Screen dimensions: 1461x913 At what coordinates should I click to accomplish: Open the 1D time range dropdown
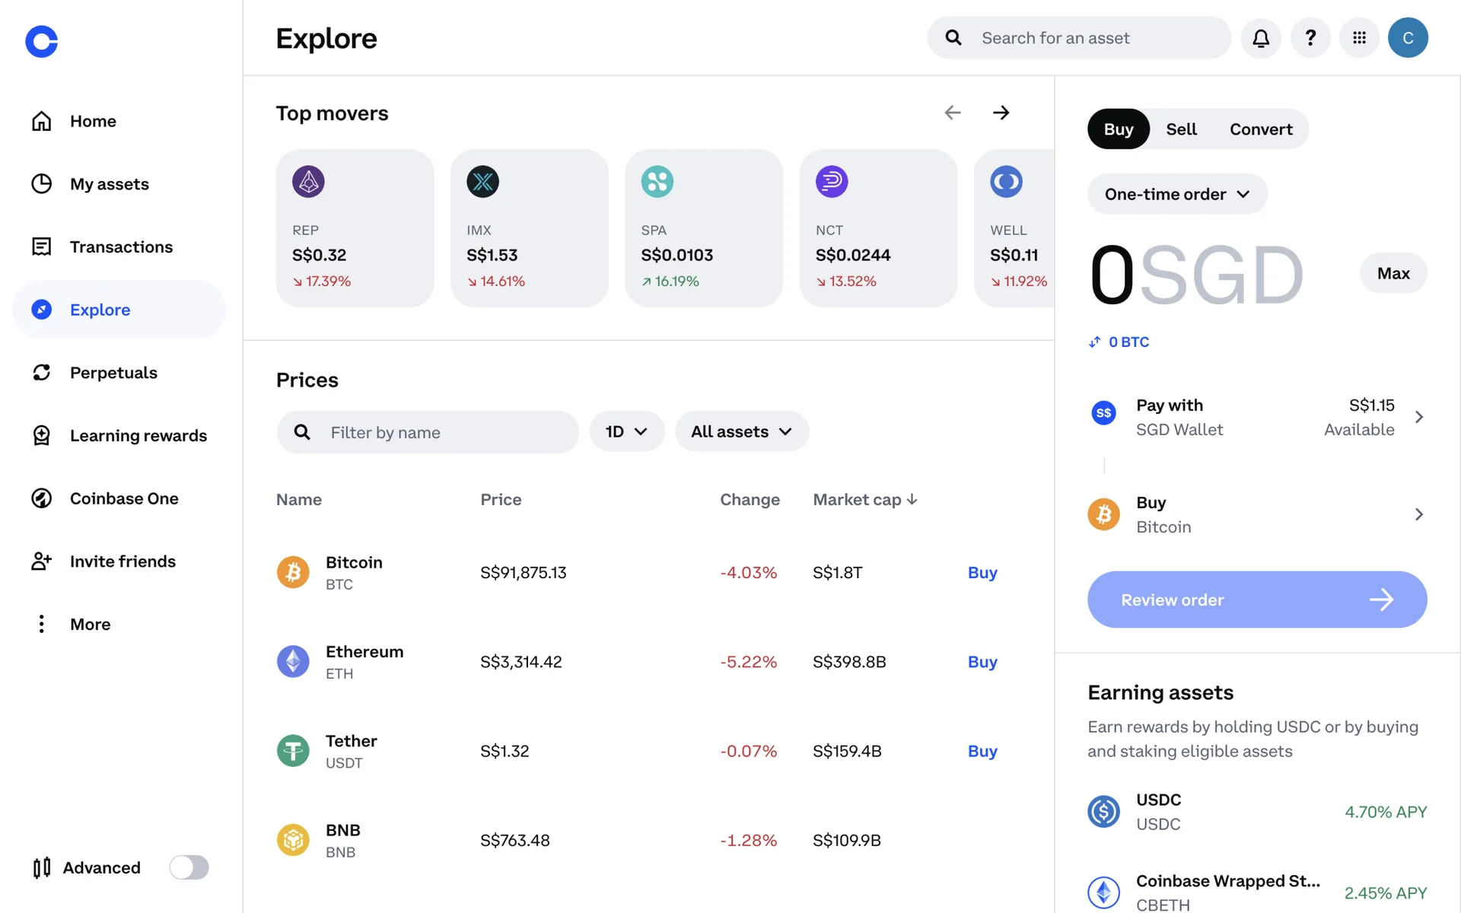click(x=626, y=431)
